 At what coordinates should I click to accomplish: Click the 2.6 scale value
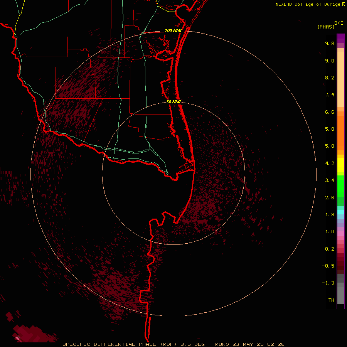(x=330, y=198)
